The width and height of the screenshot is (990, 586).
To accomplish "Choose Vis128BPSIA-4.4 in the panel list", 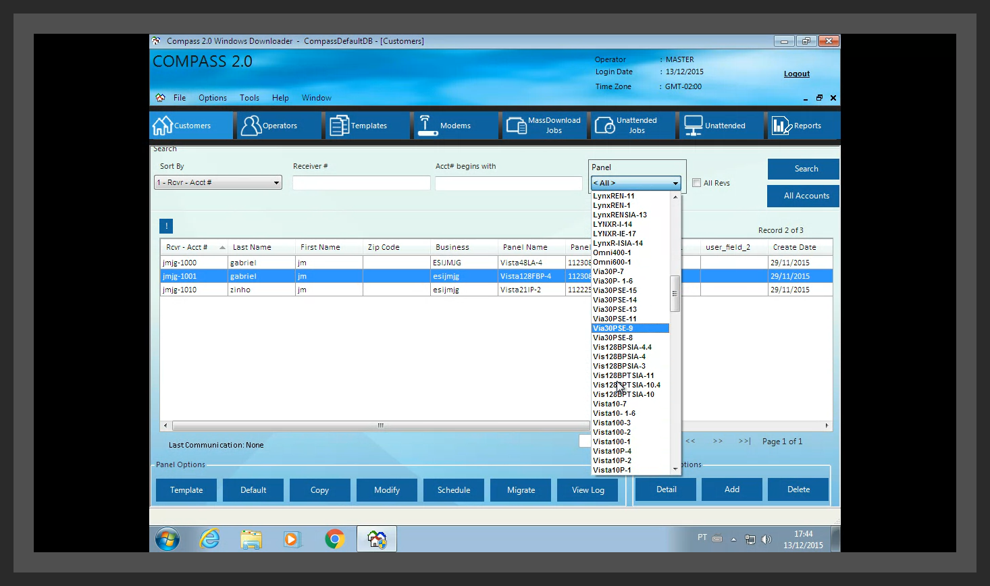I will [630, 347].
